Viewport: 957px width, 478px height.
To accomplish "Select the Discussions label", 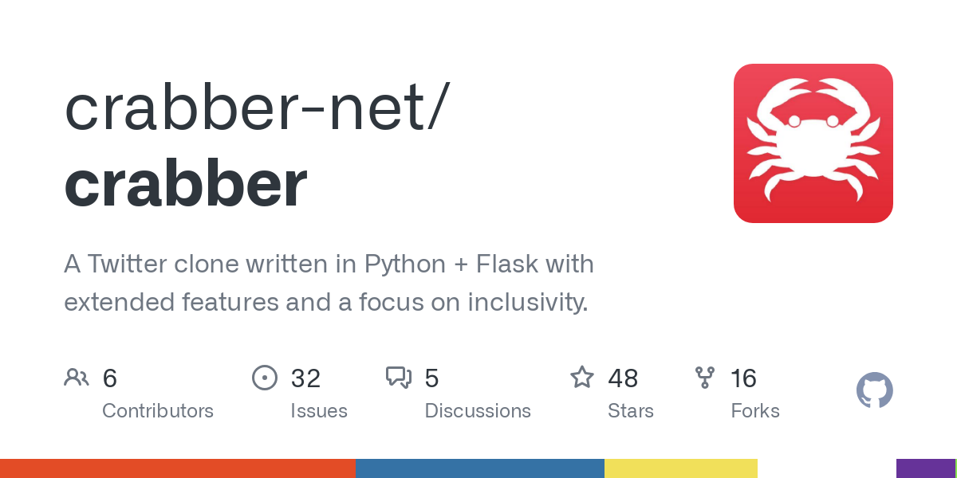I will (x=478, y=411).
